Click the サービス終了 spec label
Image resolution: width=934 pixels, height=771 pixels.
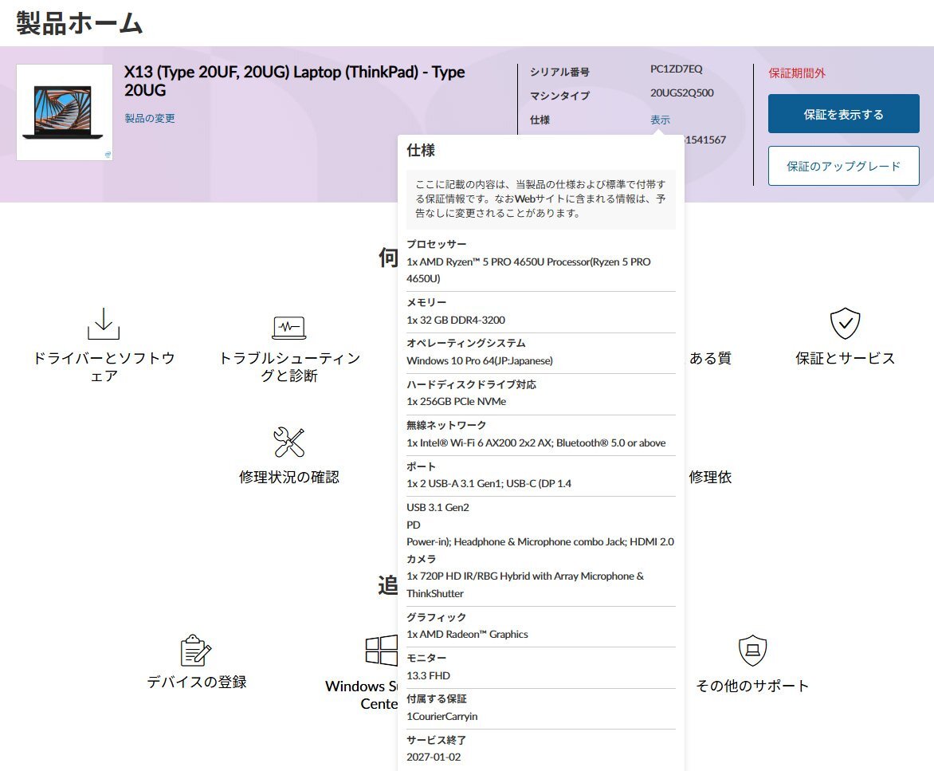click(x=436, y=740)
